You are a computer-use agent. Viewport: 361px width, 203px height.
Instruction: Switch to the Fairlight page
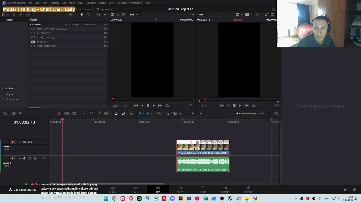pyautogui.click(x=226, y=189)
